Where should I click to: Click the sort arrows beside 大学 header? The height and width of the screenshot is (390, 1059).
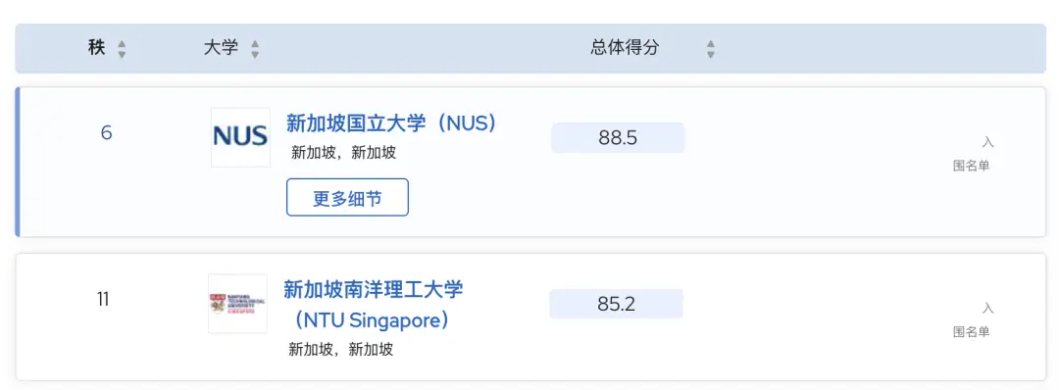[x=255, y=49]
